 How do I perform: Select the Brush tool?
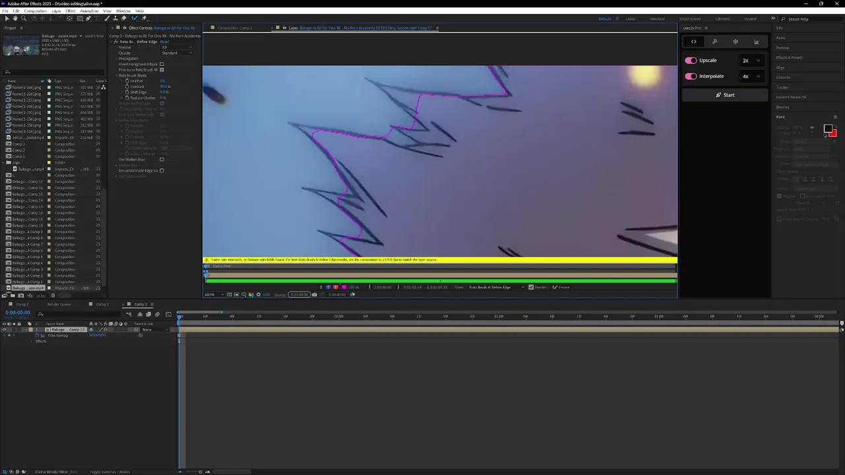[107, 18]
